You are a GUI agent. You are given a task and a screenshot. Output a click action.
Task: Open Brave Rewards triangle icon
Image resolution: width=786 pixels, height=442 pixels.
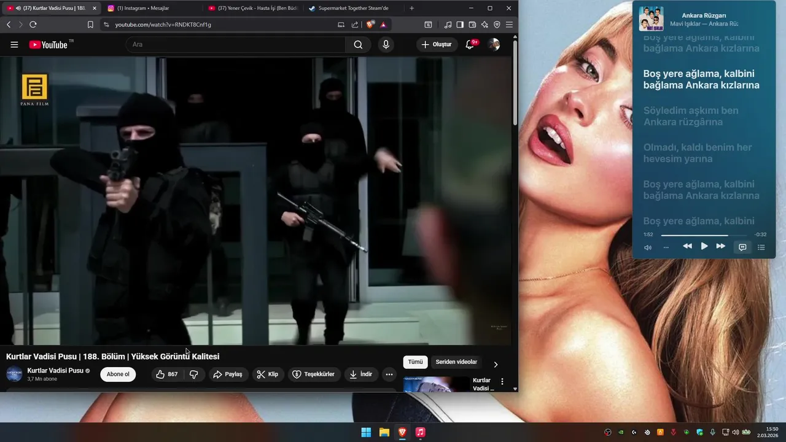pos(383,25)
